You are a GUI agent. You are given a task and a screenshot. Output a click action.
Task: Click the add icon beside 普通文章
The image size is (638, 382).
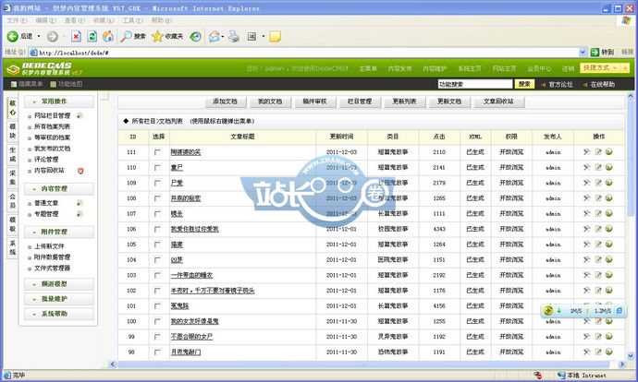click(80, 203)
